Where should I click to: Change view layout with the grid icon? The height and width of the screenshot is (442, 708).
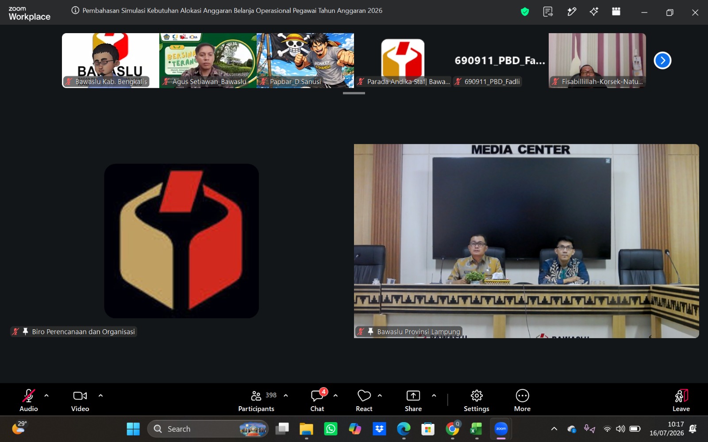click(x=616, y=12)
